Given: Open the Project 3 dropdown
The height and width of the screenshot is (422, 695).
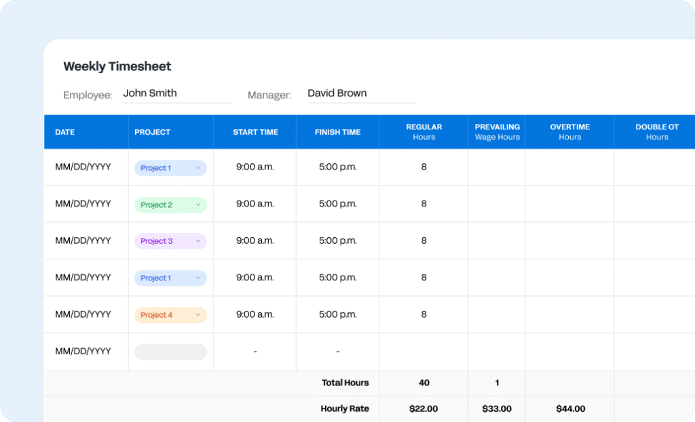Looking at the screenshot, I should coord(170,241).
